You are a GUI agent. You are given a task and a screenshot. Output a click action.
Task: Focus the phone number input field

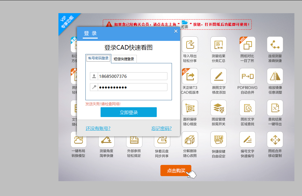[x=132, y=76]
